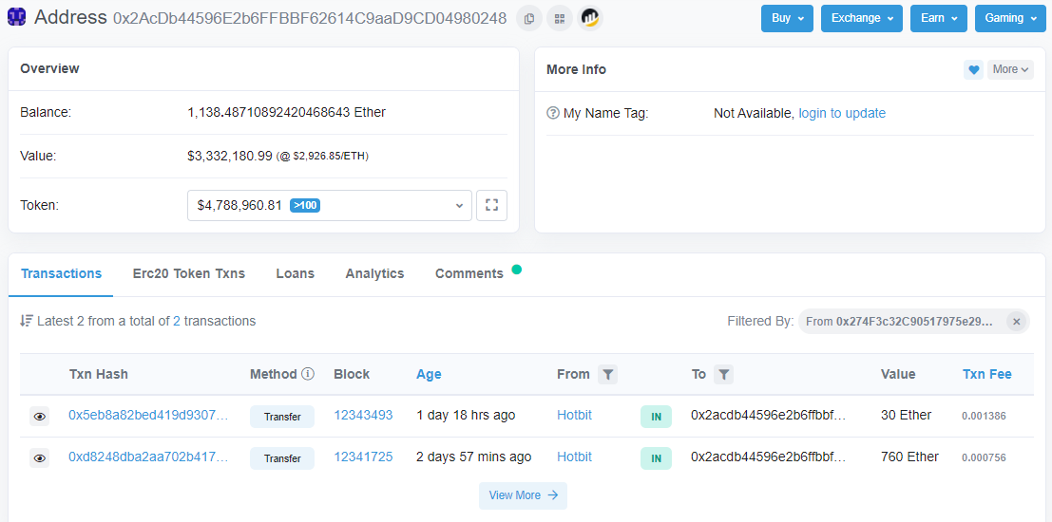Expand the More options dropdown
This screenshot has width=1052, height=522.
pos(1011,69)
